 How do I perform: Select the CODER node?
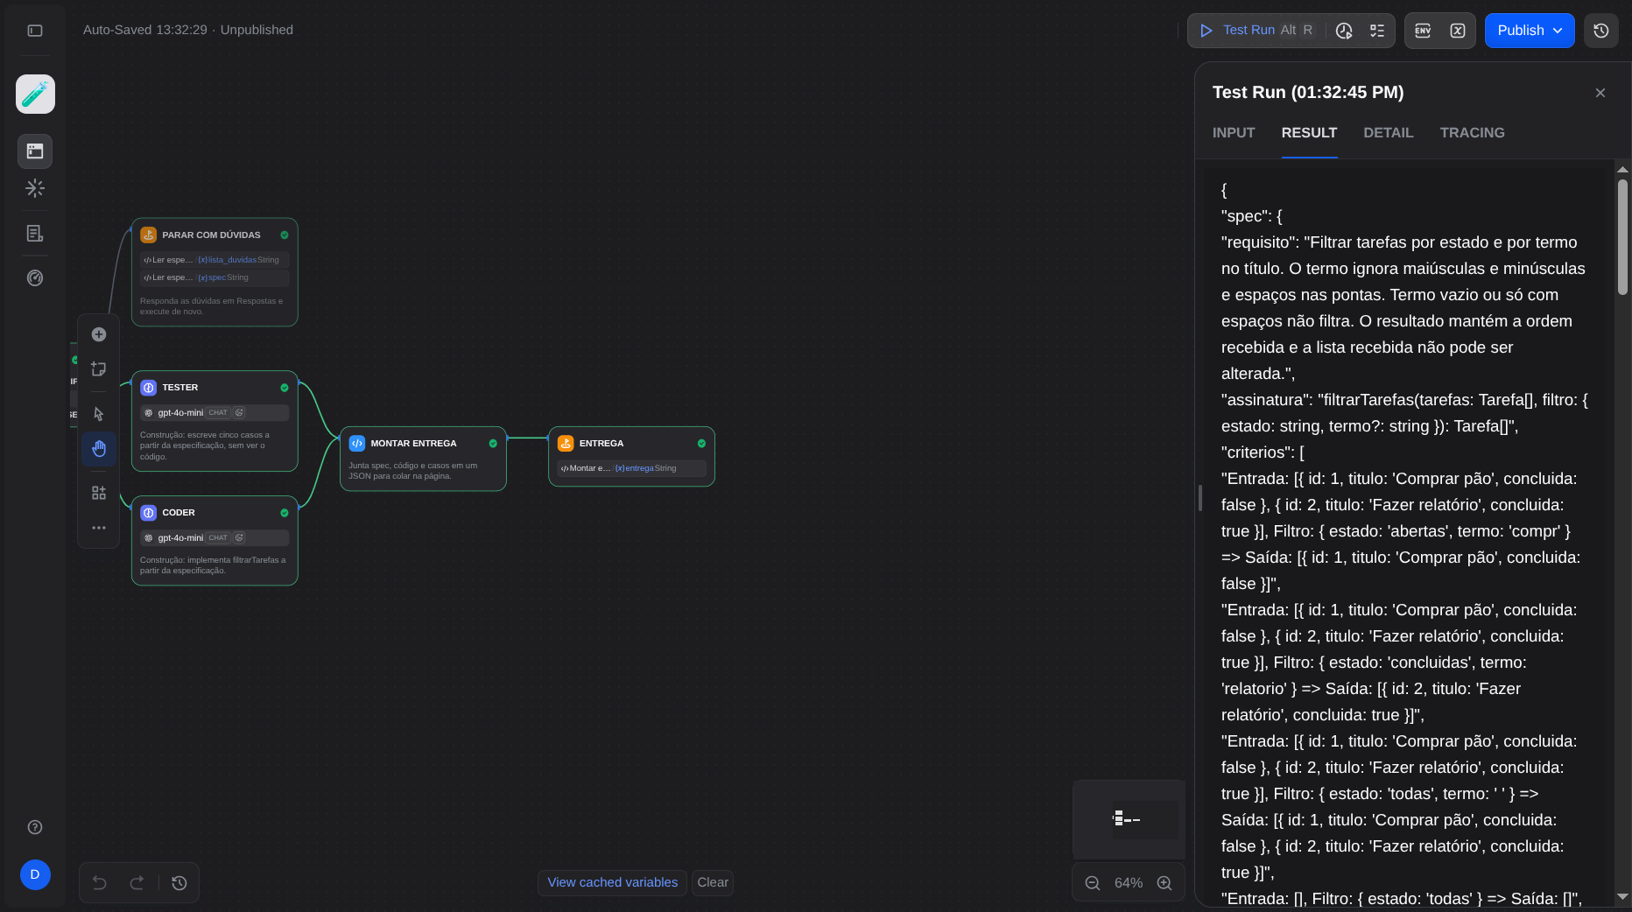(x=215, y=540)
